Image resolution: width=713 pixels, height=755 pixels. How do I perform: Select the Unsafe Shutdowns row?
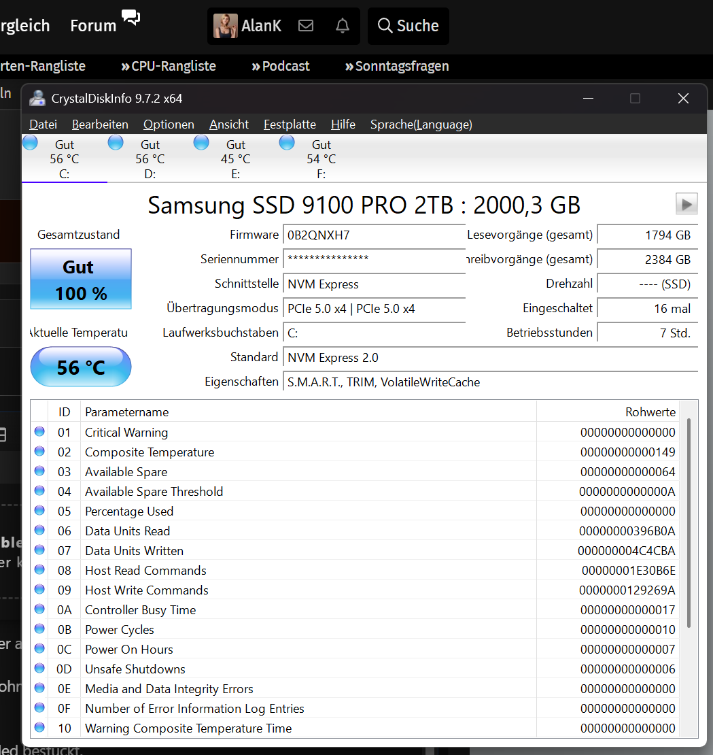click(x=355, y=669)
